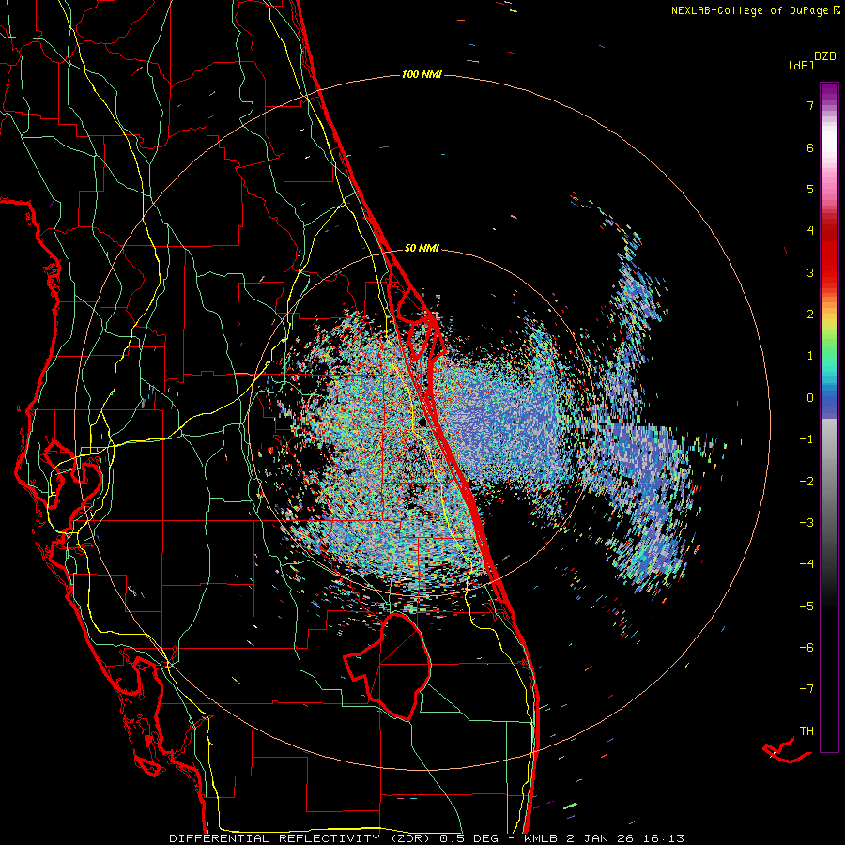Click the -1 value on color scale
The image size is (845, 845).
click(807, 439)
